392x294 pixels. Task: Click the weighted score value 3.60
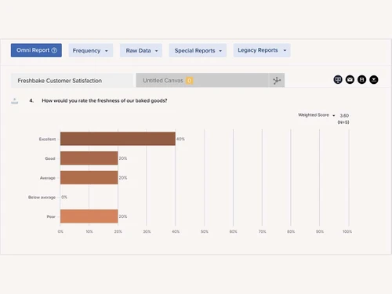click(x=344, y=115)
